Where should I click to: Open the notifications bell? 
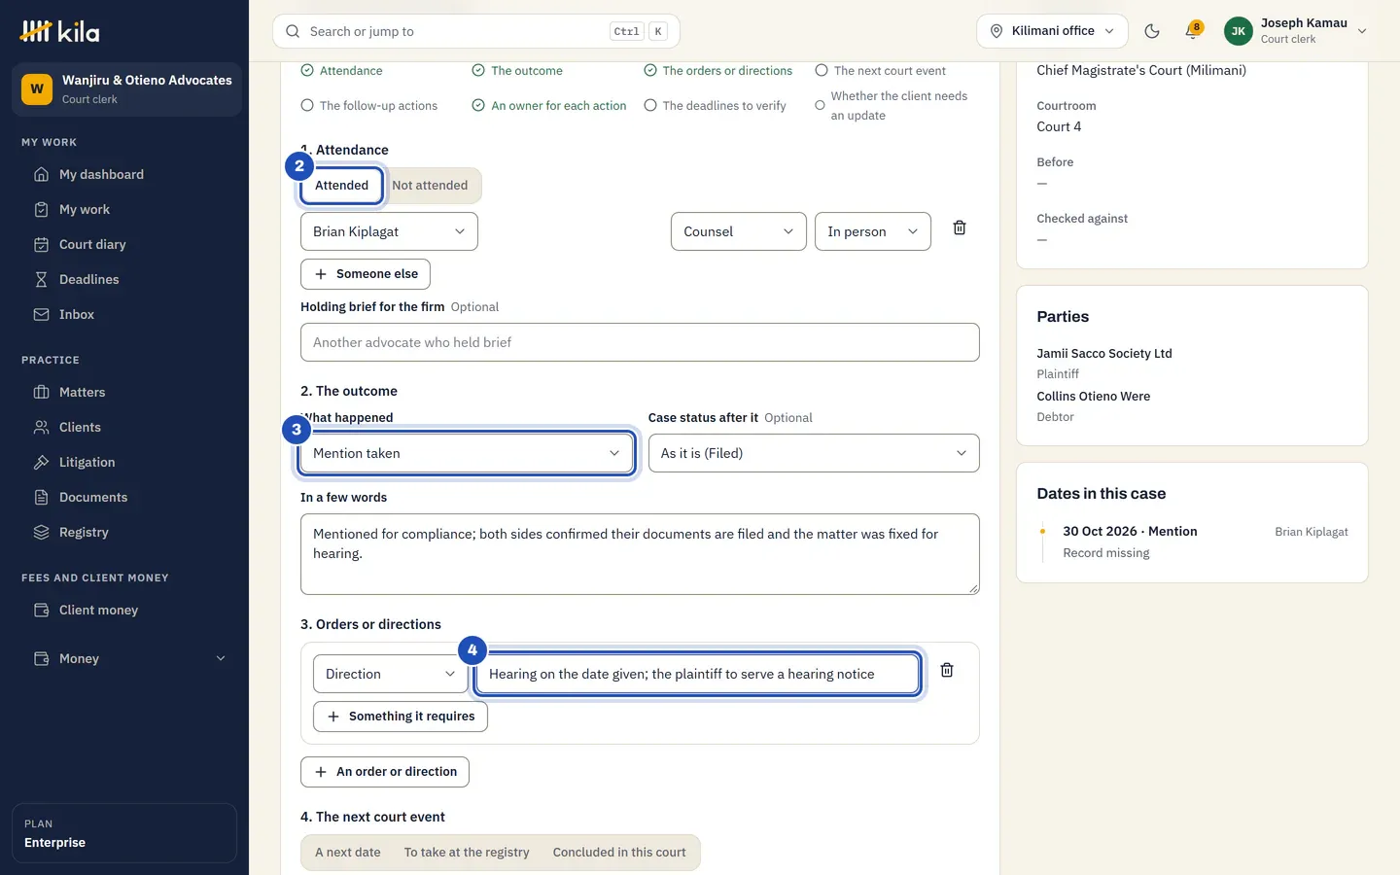pos(1193,31)
